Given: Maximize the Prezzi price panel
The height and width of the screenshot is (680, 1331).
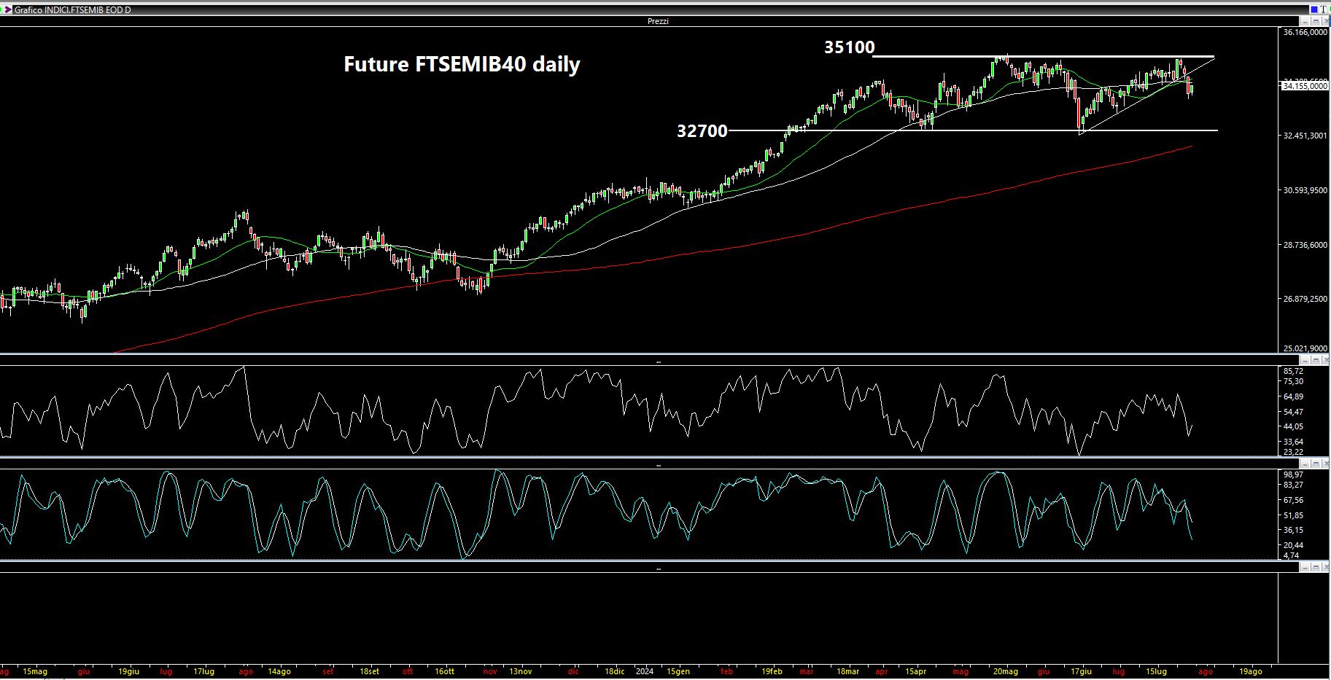Looking at the screenshot, I should click(x=1316, y=21).
